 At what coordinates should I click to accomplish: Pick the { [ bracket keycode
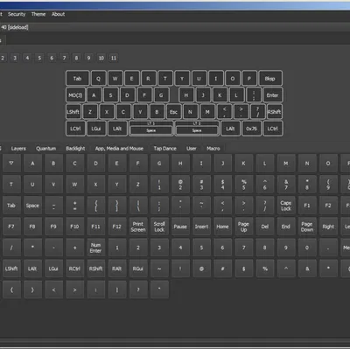pyautogui.click(x=95, y=206)
